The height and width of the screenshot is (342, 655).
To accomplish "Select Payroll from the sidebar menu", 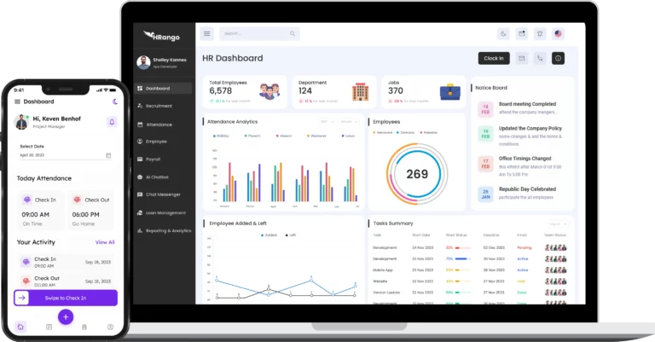I will [154, 159].
